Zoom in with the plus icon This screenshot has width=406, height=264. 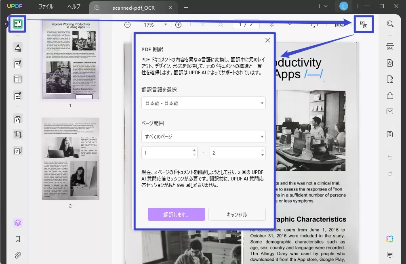pos(179,25)
